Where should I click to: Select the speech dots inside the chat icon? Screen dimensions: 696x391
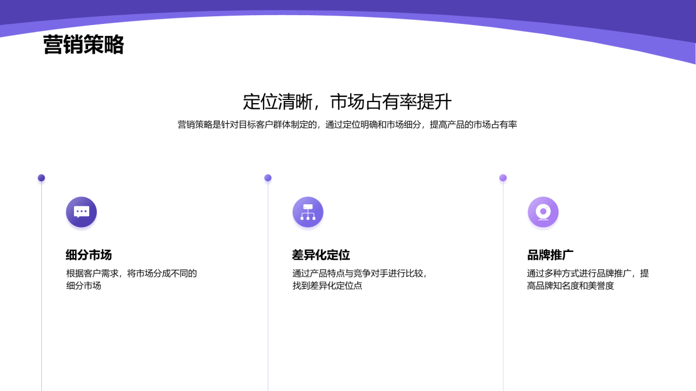(81, 211)
